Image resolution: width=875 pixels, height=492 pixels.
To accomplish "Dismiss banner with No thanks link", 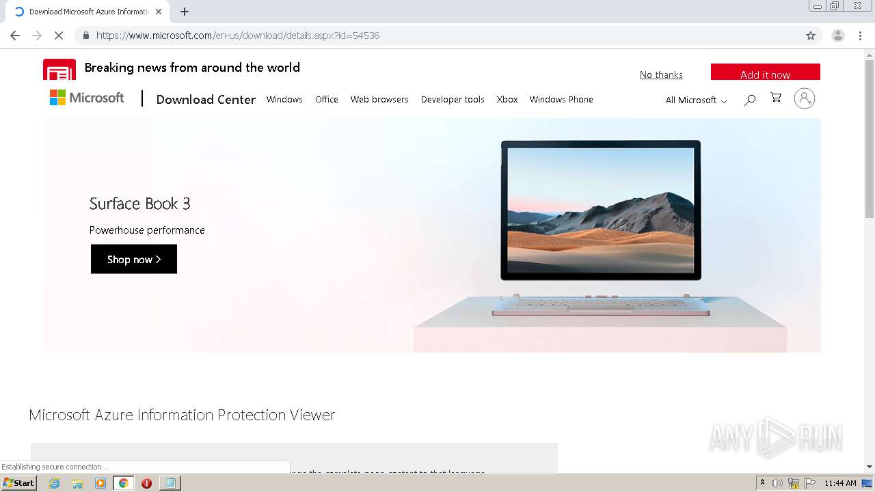I will point(661,75).
